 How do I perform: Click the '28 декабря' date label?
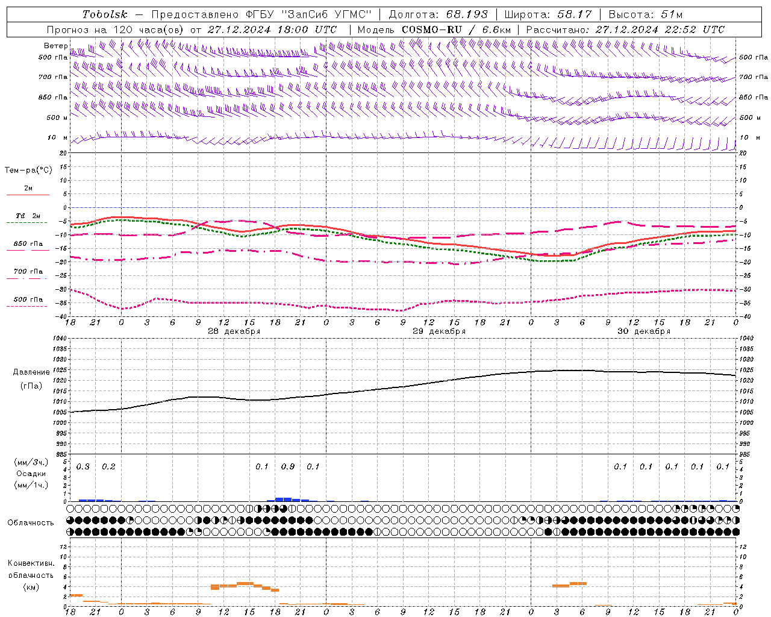(234, 331)
